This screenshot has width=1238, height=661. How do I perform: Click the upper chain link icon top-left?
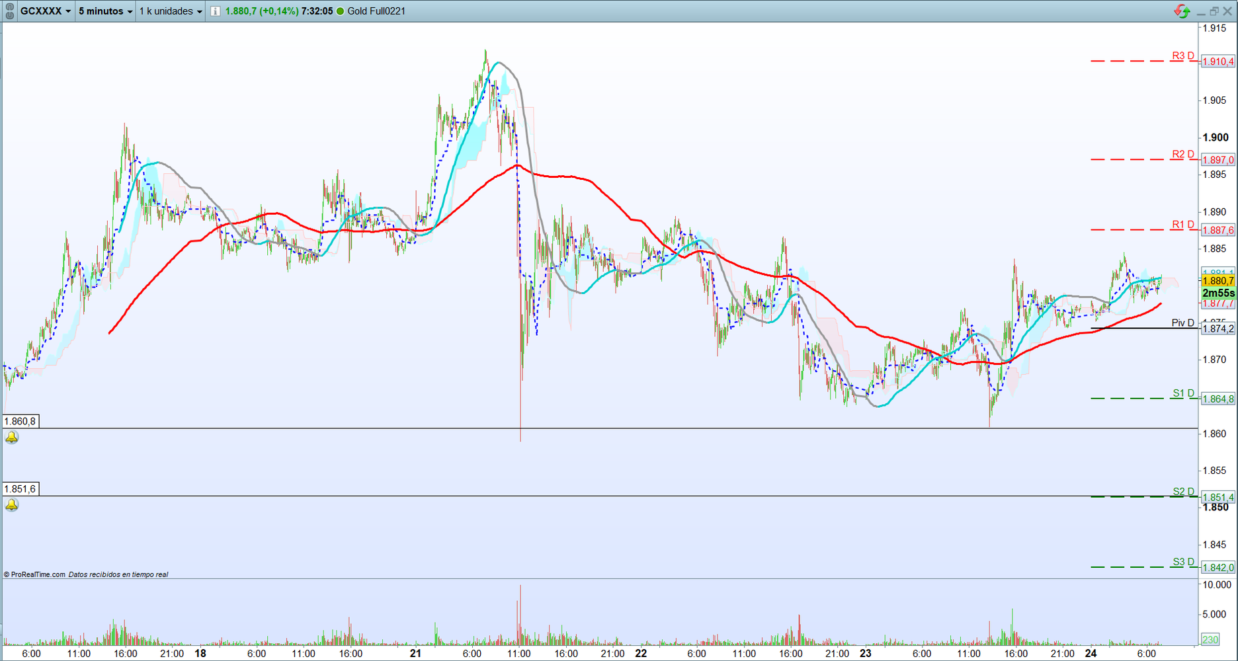[x=9, y=6]
